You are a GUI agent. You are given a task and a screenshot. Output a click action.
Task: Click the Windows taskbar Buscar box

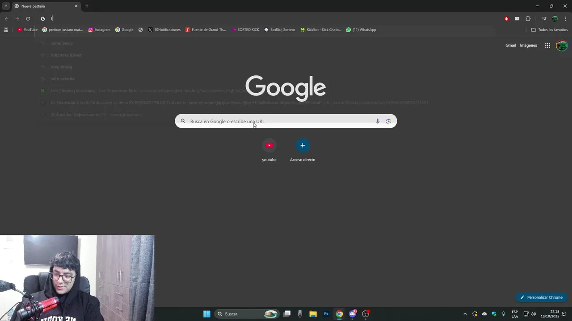pyautogui.click(x=248, y=314)
